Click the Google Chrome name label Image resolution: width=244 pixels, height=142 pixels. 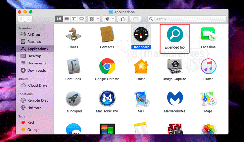coord(107,79)
